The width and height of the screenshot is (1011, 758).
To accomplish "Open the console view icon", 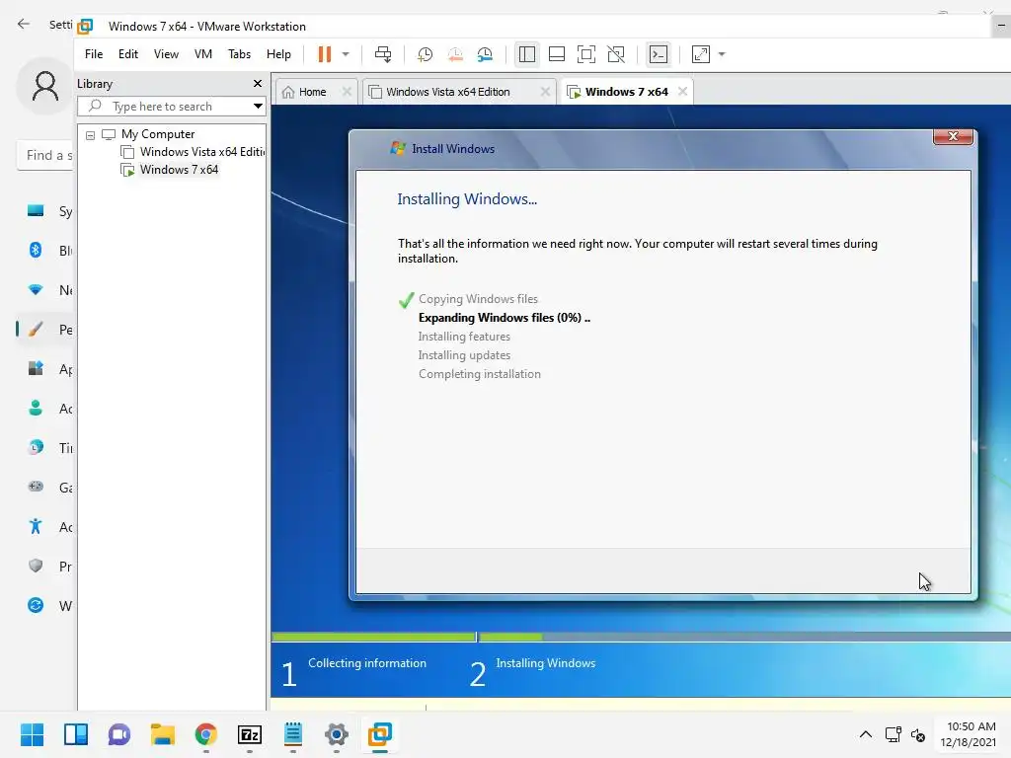I will pyautogui.click(x=659, y=54).
